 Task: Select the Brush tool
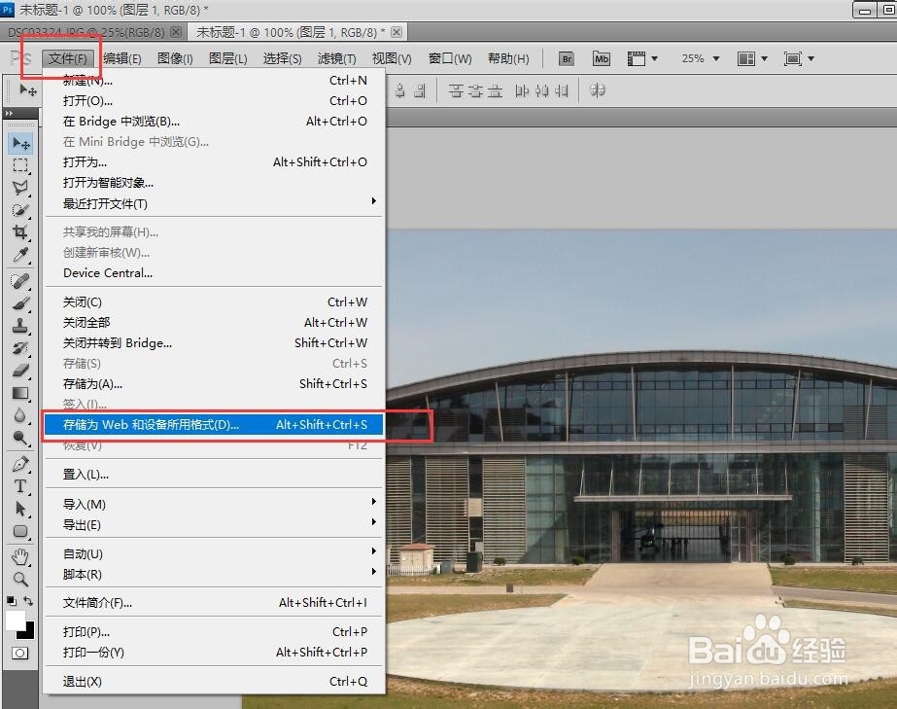click(x=20, y=303)
